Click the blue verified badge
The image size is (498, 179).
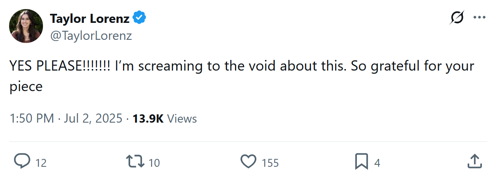tap(140, 18)
